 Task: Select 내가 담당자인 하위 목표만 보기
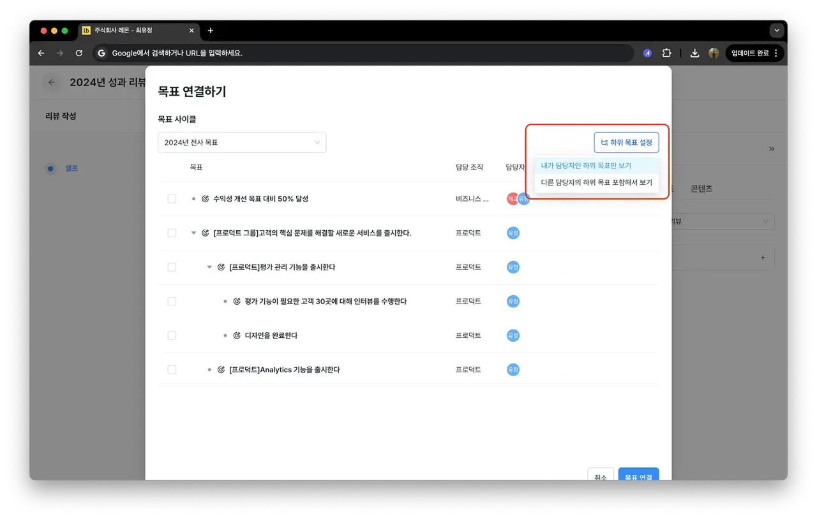(x=597, y=166)
